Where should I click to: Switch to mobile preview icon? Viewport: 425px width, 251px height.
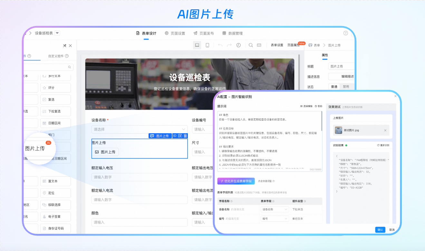tap(208, 45)
